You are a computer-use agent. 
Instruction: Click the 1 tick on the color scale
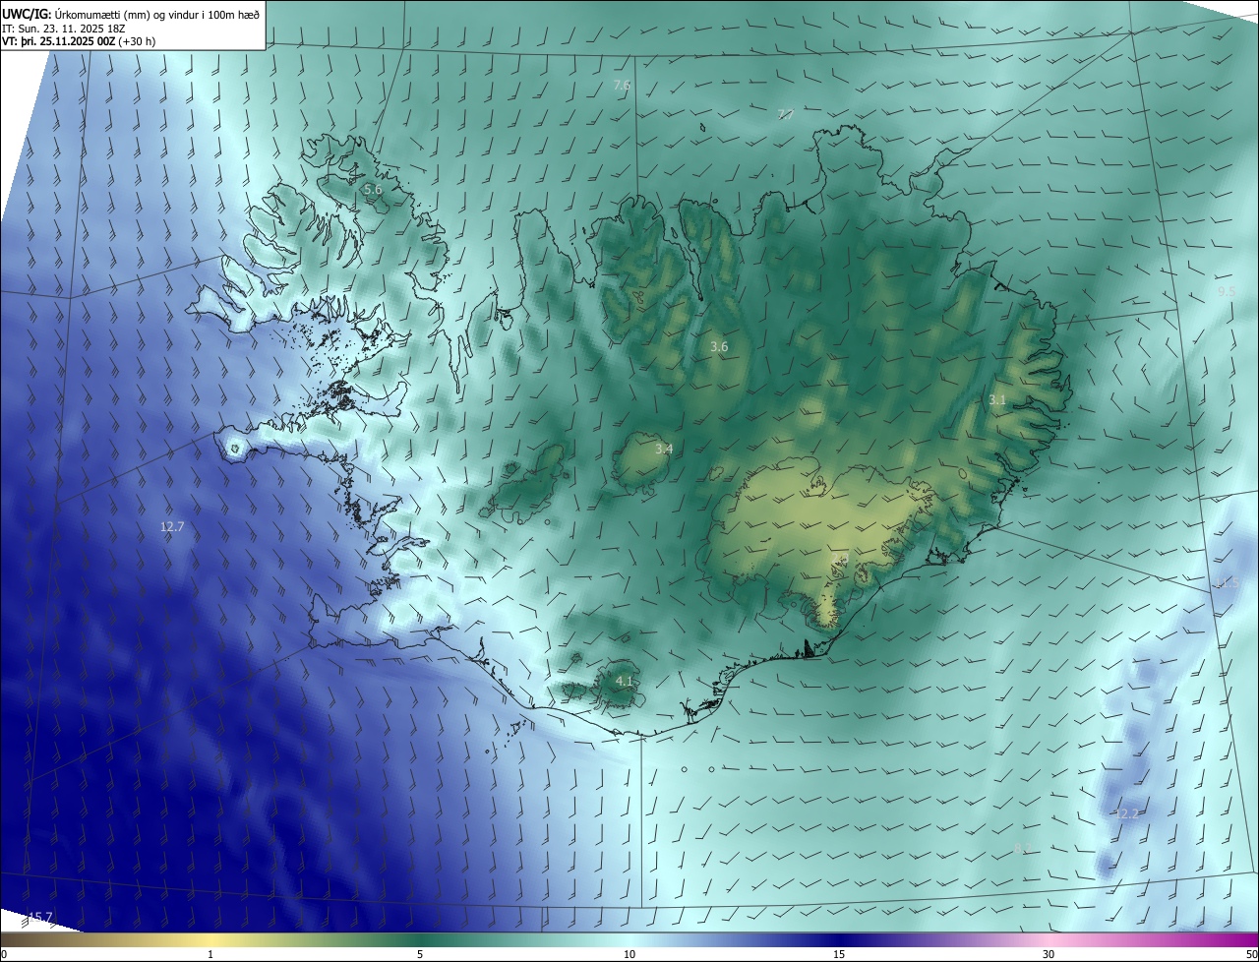click(x=210, y=954)
